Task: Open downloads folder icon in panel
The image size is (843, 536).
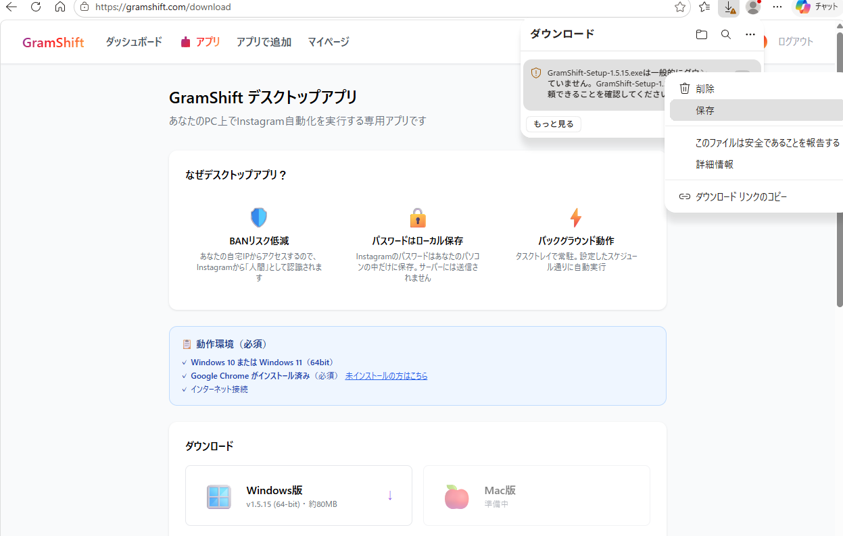Action: [x=702, y=34]
